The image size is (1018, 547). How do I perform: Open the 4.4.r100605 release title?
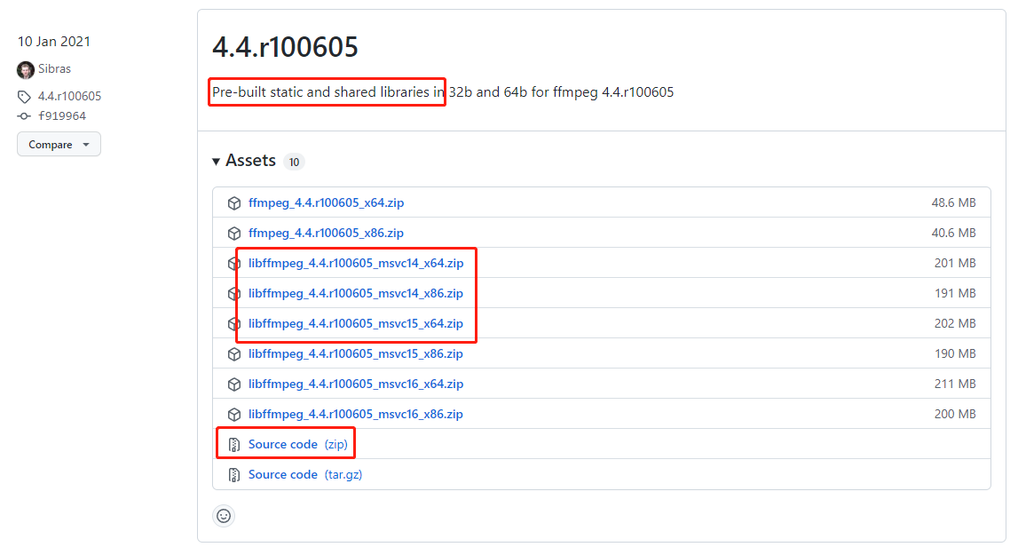(x=285, y=47)
